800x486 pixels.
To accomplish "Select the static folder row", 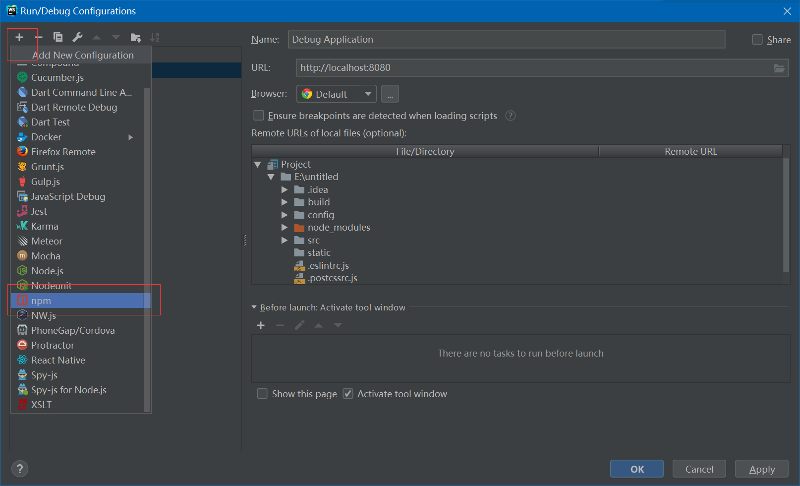I will tap(517, 253).
